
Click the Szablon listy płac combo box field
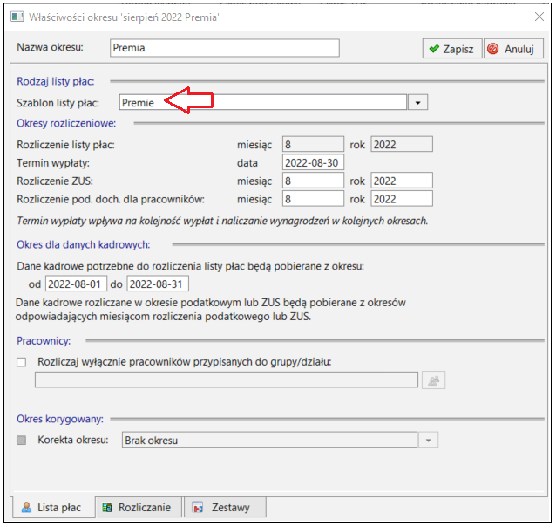(263, 103)
